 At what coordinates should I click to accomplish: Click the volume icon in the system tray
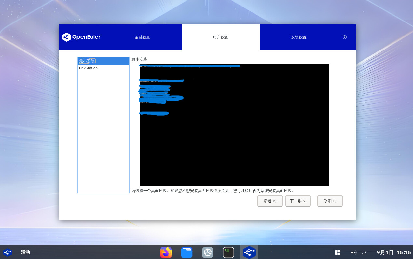coord(353,252)
